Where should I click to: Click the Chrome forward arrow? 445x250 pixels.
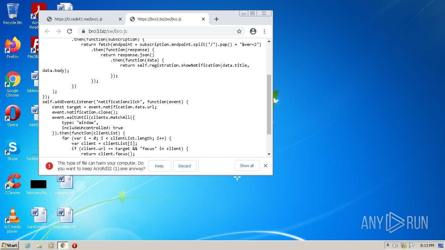[x=58, y=31]
